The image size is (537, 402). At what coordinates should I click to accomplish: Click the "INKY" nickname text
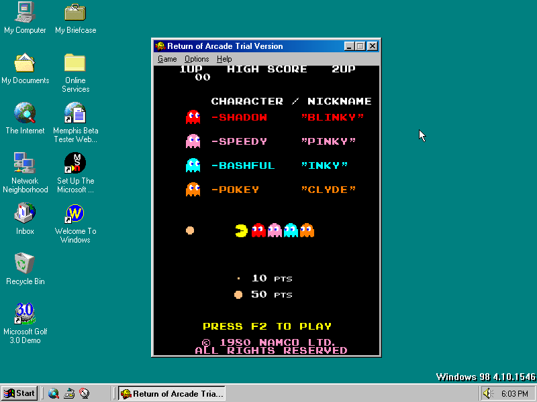click(324, 165)
